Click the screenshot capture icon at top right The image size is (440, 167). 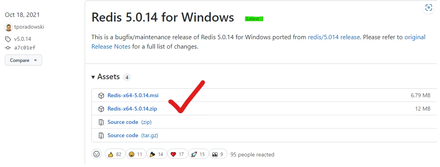click(429, 7)
